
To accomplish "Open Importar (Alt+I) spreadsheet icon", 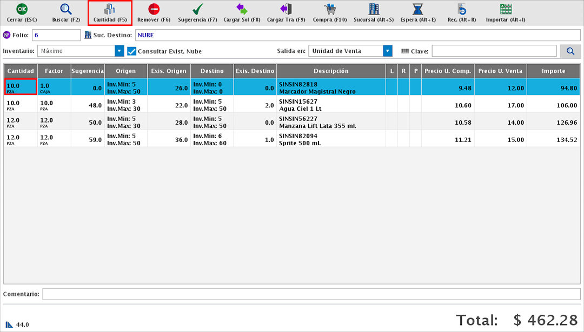I will coord(506,9).
